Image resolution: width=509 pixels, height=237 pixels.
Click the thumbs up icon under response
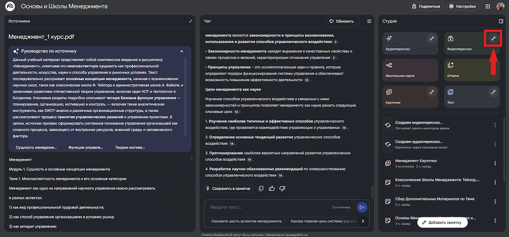tap(272, 188)
